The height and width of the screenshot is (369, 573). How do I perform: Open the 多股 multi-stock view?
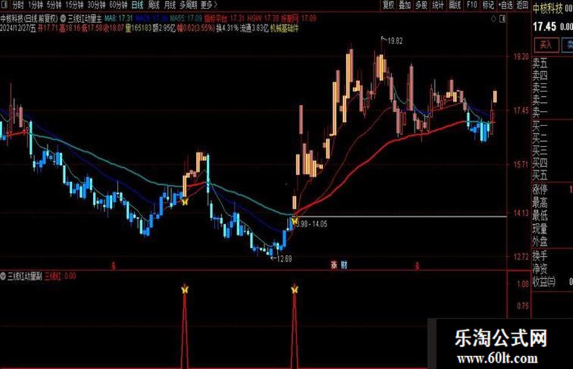(421, 5)
